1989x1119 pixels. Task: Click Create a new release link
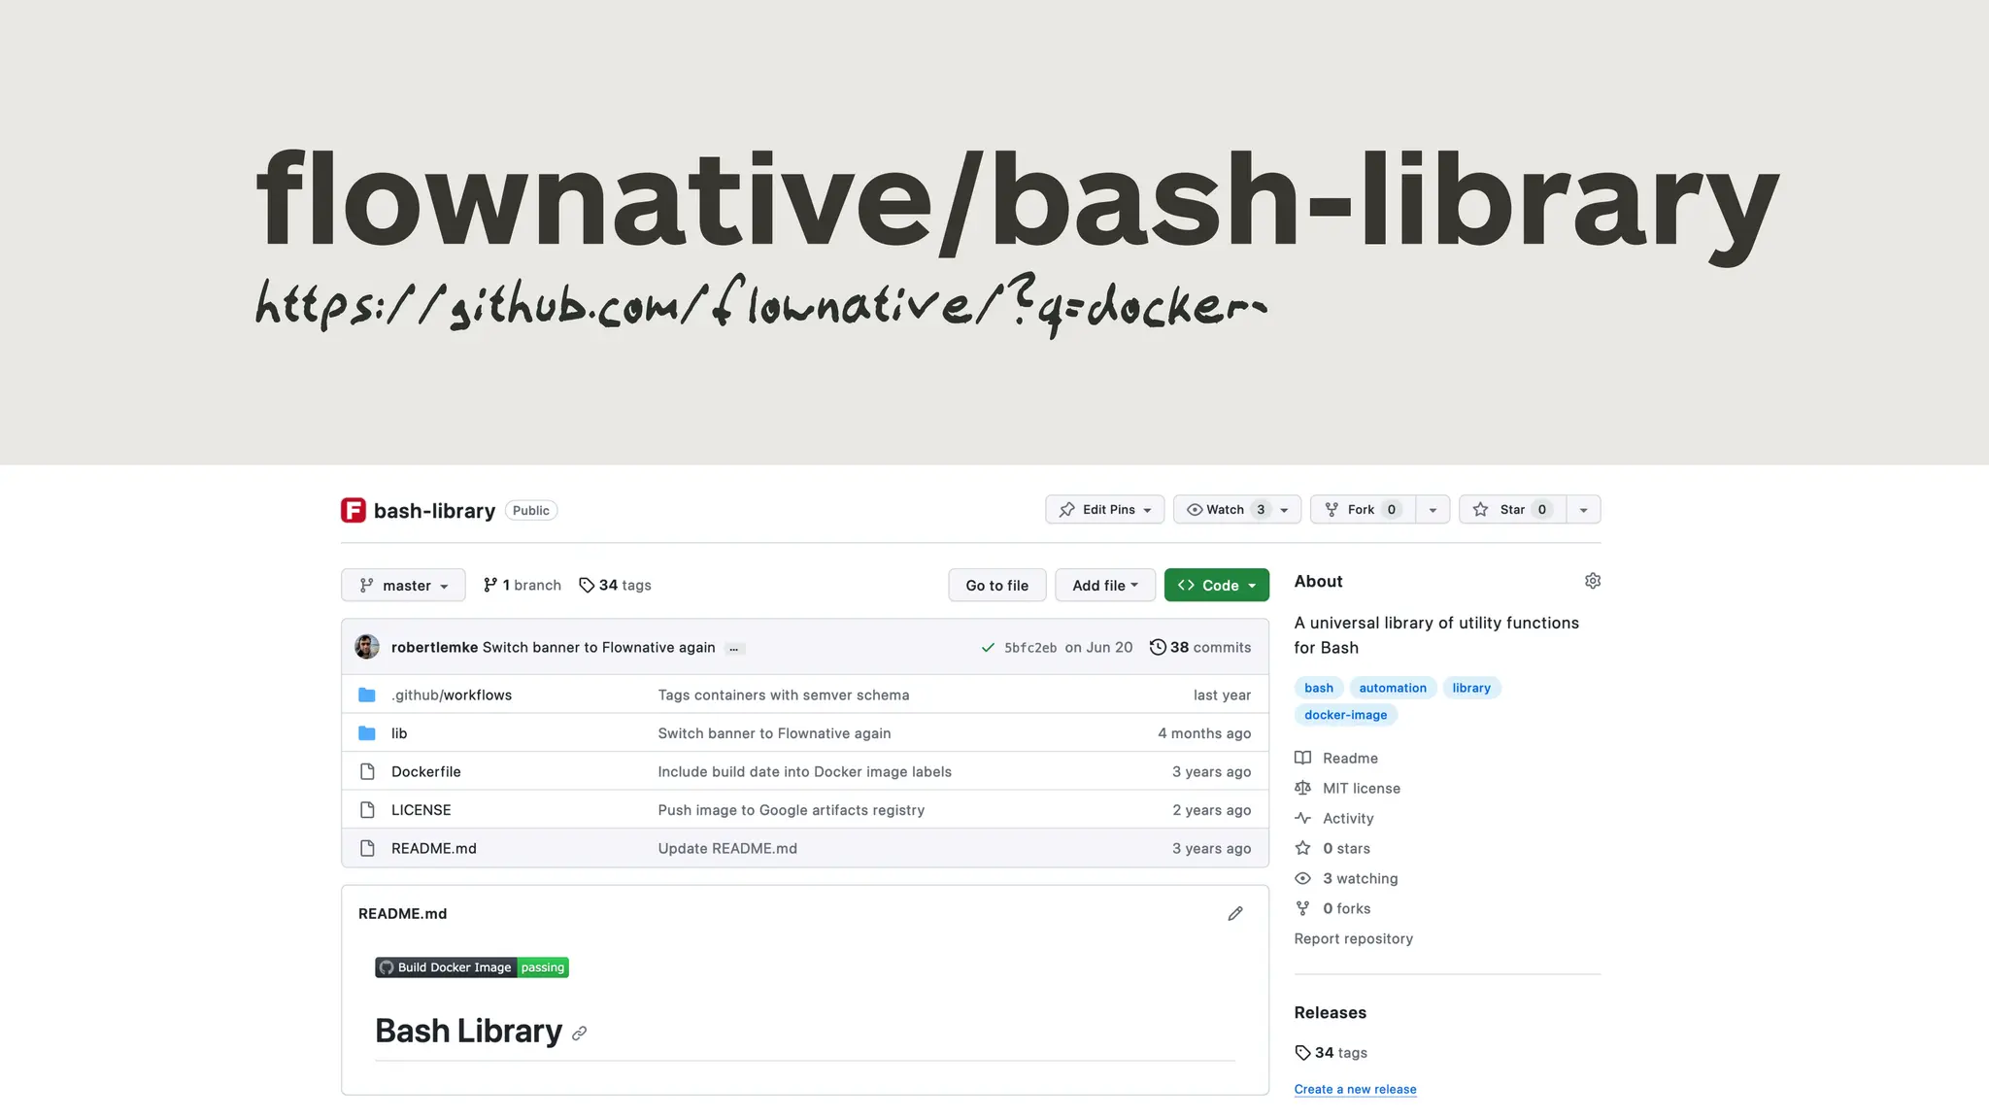[x=1356, y=1089]
